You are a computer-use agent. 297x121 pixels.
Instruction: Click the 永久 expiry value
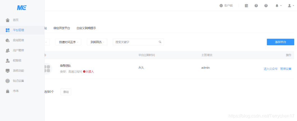coord(141,68)
